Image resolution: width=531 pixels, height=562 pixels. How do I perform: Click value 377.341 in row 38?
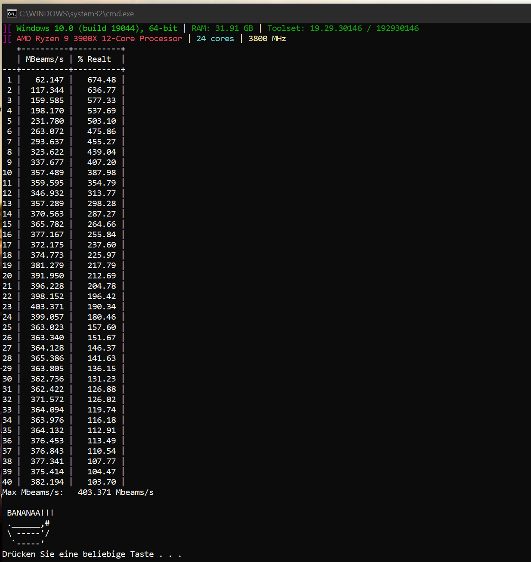47,461
